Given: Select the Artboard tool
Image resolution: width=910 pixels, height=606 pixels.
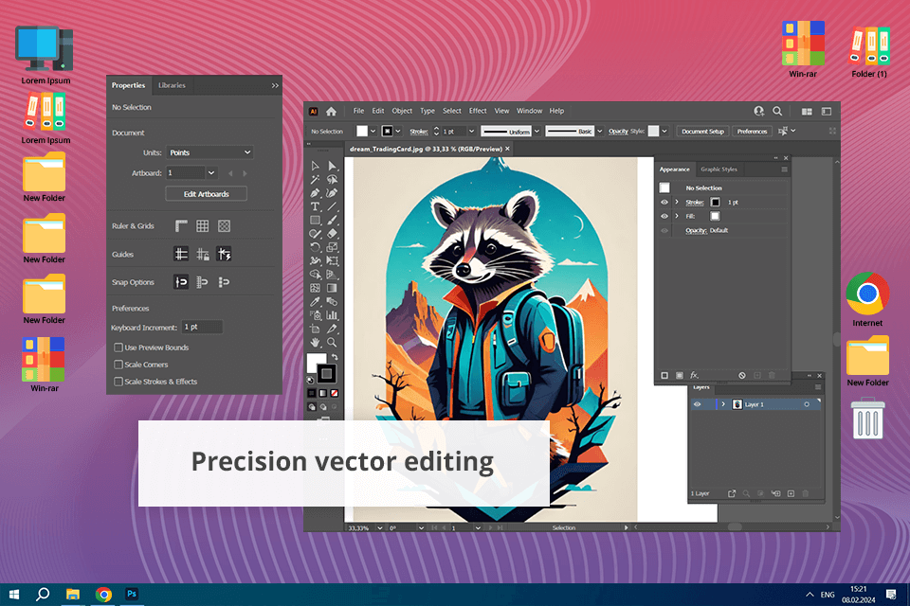Looking at the screenshot, I should (x=315, y=329).
